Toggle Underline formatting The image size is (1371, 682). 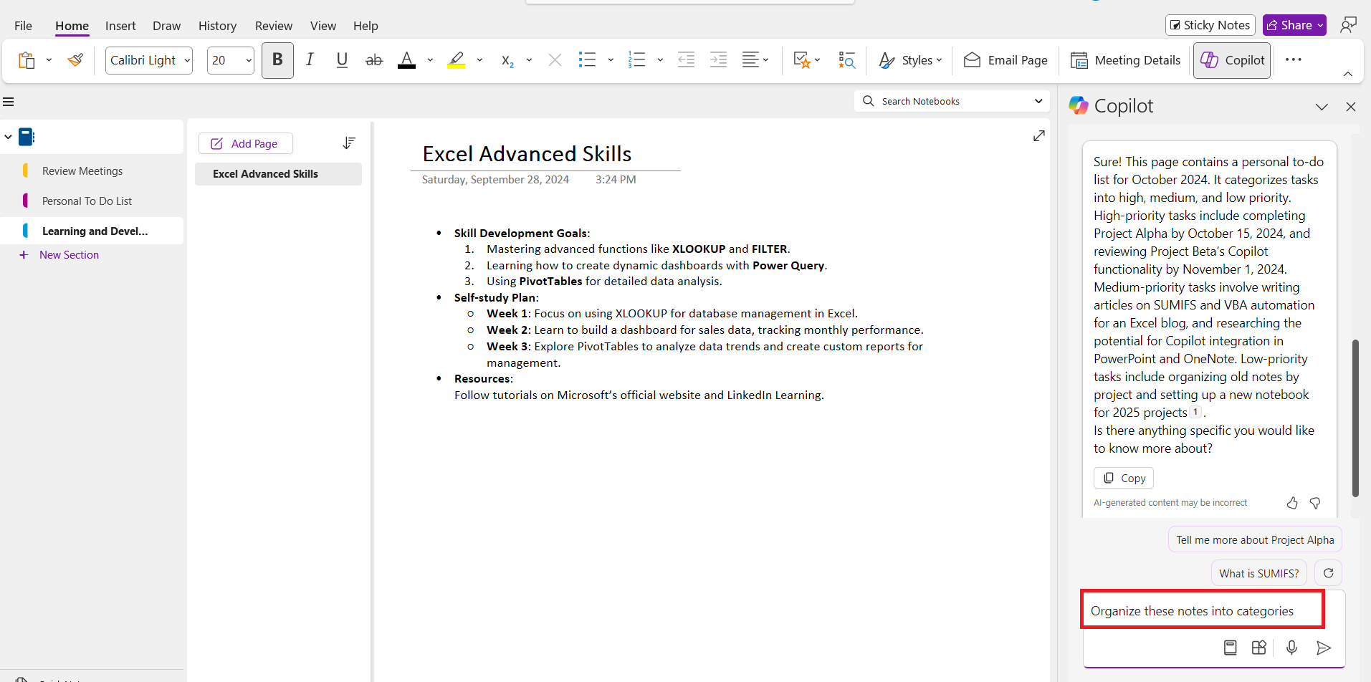pos(342,60)
